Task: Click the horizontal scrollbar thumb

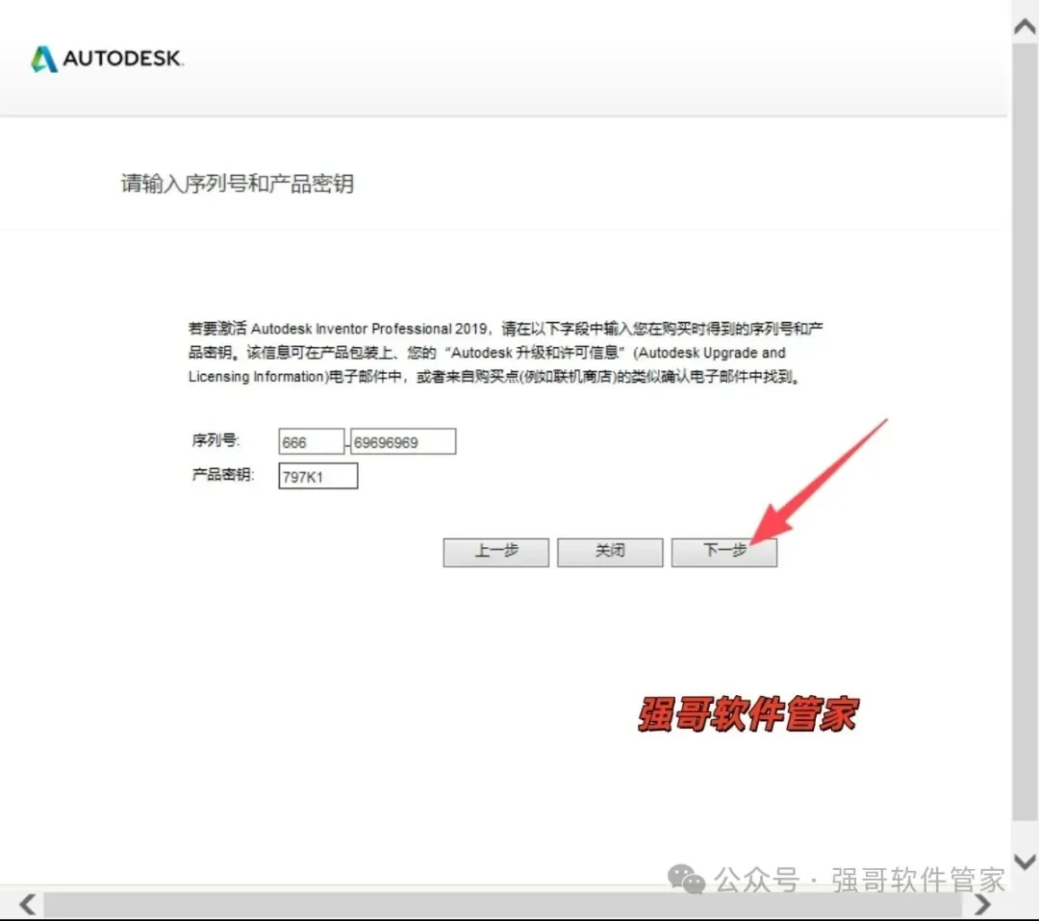Action: [x=502, y=904]
